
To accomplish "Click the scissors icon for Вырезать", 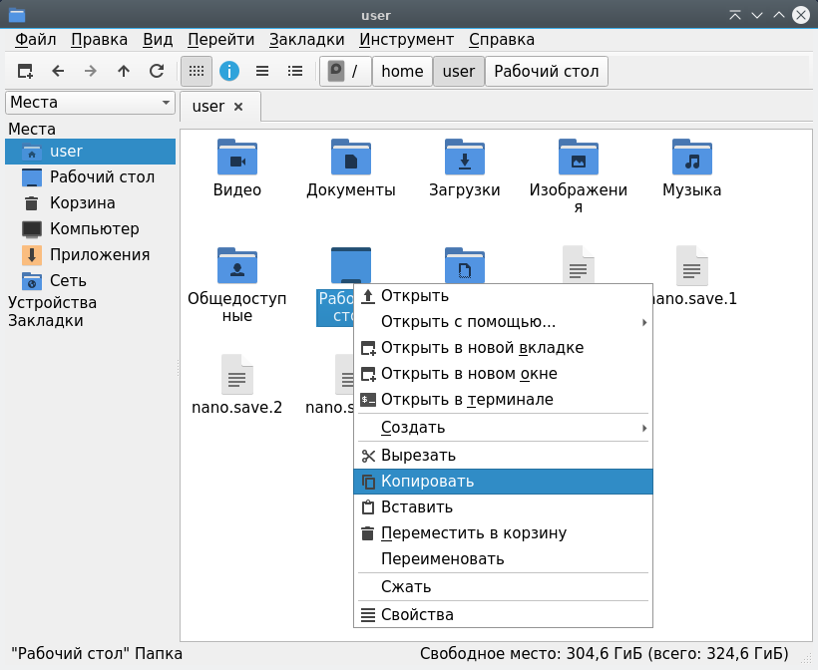I will 368,456.
